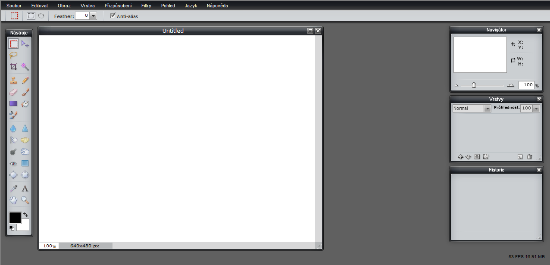The width and height of the screenshot is (550, 265).
Task: Toggle the Anti-alias checkbox
Action: [113, 16]
